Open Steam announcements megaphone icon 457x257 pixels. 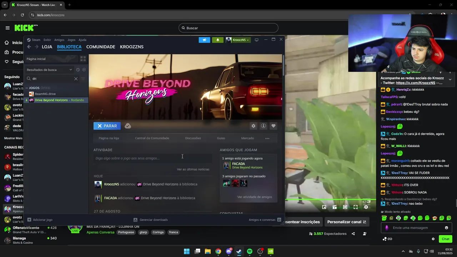[204, 40]
